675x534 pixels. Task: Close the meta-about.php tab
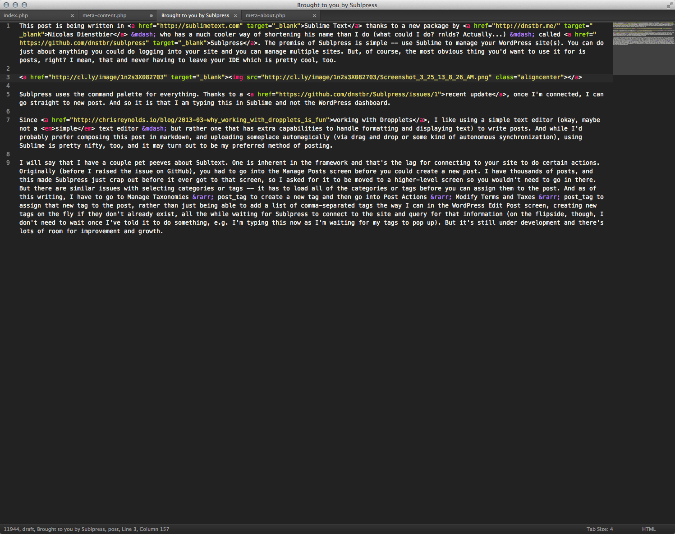point(314,16)
